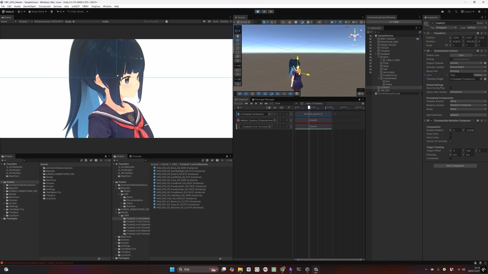Jump to the Timeline end
Image resolution: width=488 pixels, height=274 pixels.
tap(266, 104)
